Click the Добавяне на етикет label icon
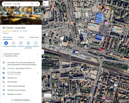This screenshot has width=129, height=103. tap(4, 94)
